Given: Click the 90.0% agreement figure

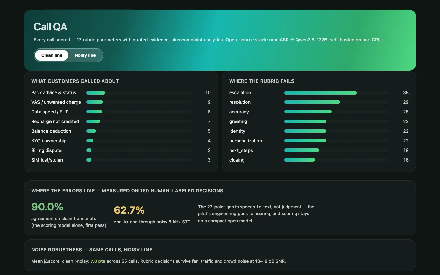Looking at the screenshot, I should point(47,207).
